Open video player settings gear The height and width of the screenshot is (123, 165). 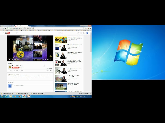pos(46,60)
